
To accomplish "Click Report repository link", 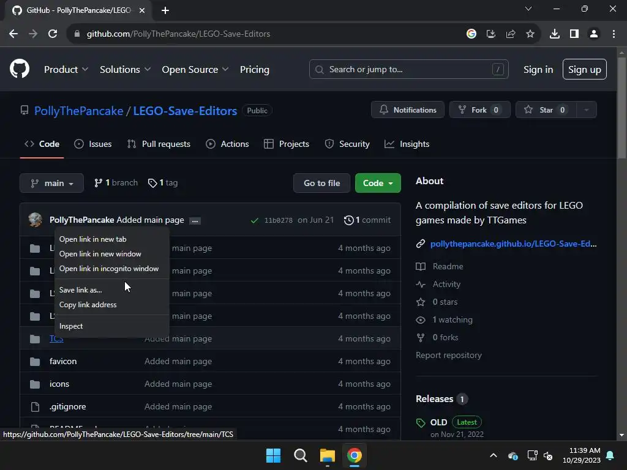I will pyautogui.click(x=449, y=356).
